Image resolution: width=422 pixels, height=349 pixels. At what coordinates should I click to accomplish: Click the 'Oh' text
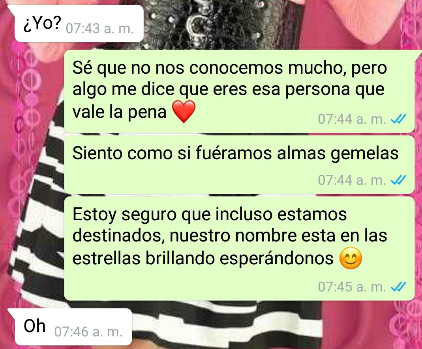(34, 326)
